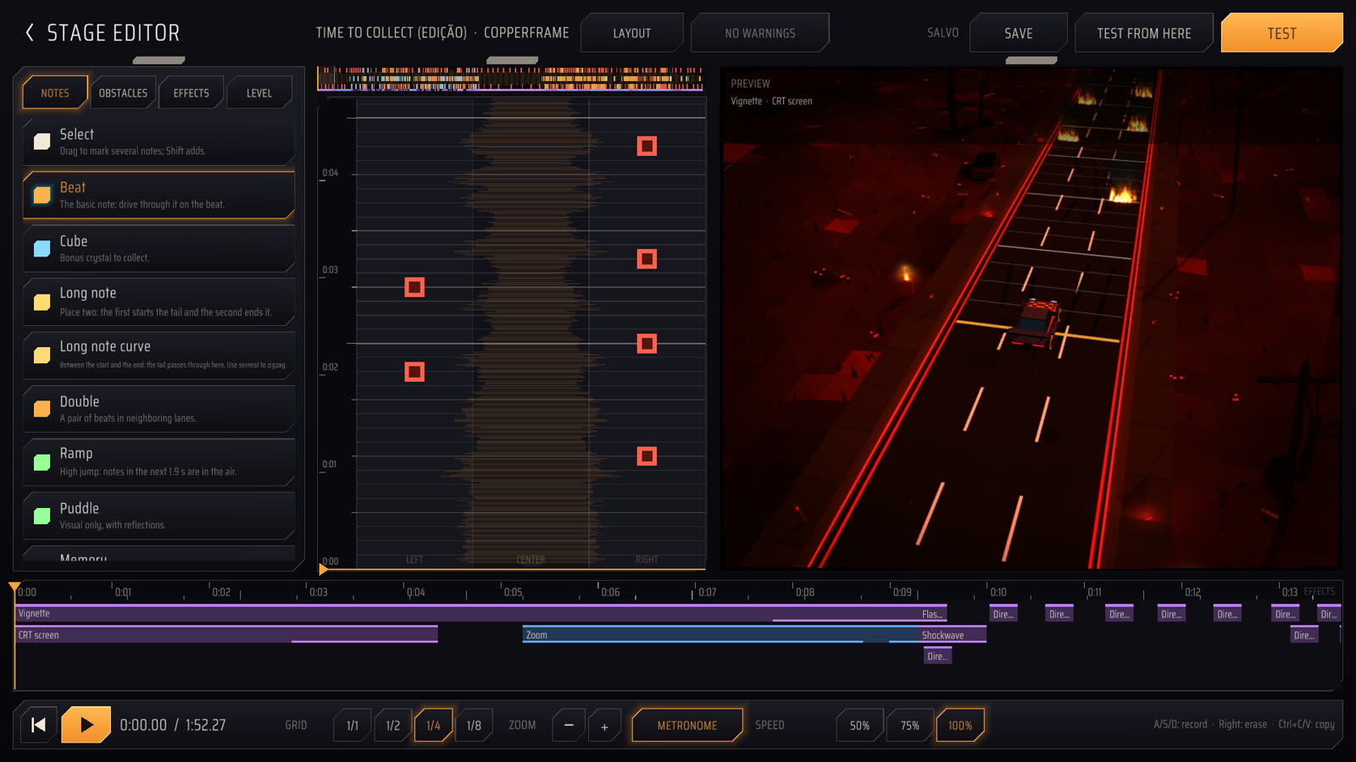The height and width of the screenshot is (762, 1356).
Task: Go back with the Stage Editor arrow
Action: click(x=30, y=33)
